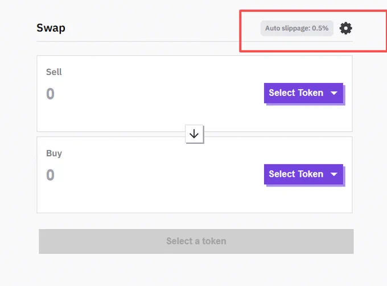
Task: Click the Buy label
Action: tap(54, 154)
